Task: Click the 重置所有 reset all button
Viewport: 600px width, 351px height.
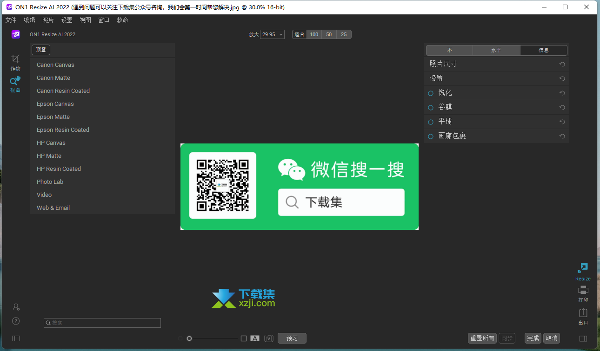Action: click(482, 338)
